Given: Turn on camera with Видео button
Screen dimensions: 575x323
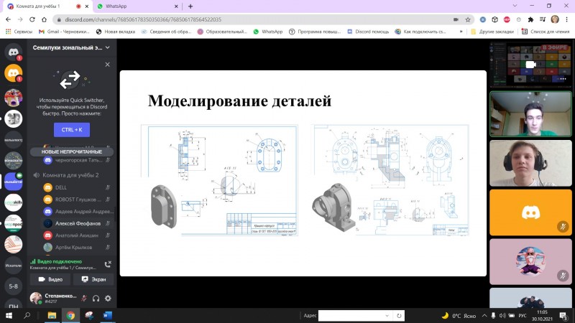Looking at the screenshot, I should pos(50,279).
